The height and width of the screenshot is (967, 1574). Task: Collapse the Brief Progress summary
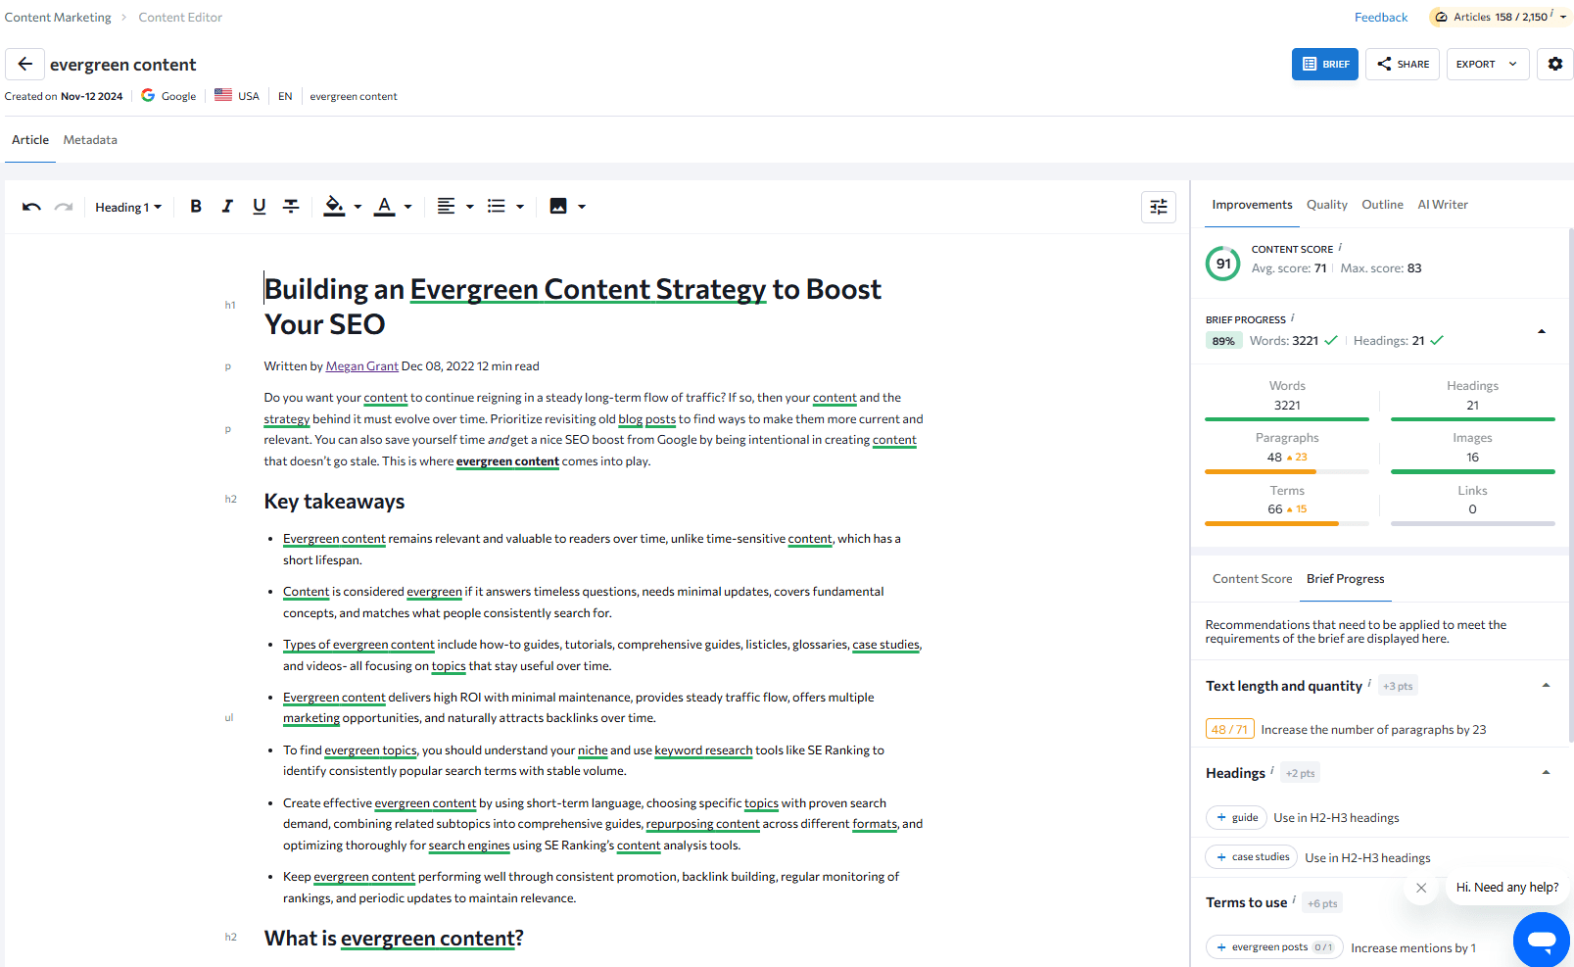1542,331
